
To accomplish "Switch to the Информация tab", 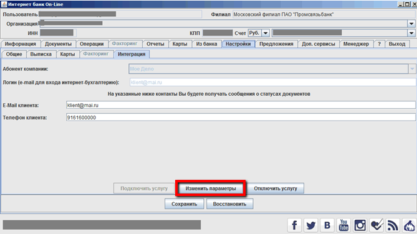I will coord(20,44).
